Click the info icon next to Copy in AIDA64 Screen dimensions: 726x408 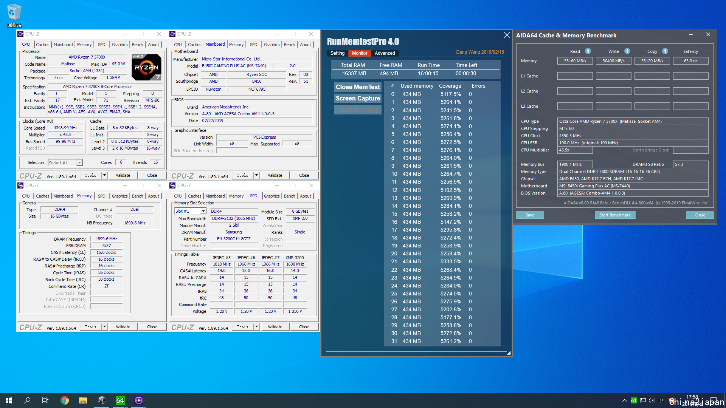665,51
